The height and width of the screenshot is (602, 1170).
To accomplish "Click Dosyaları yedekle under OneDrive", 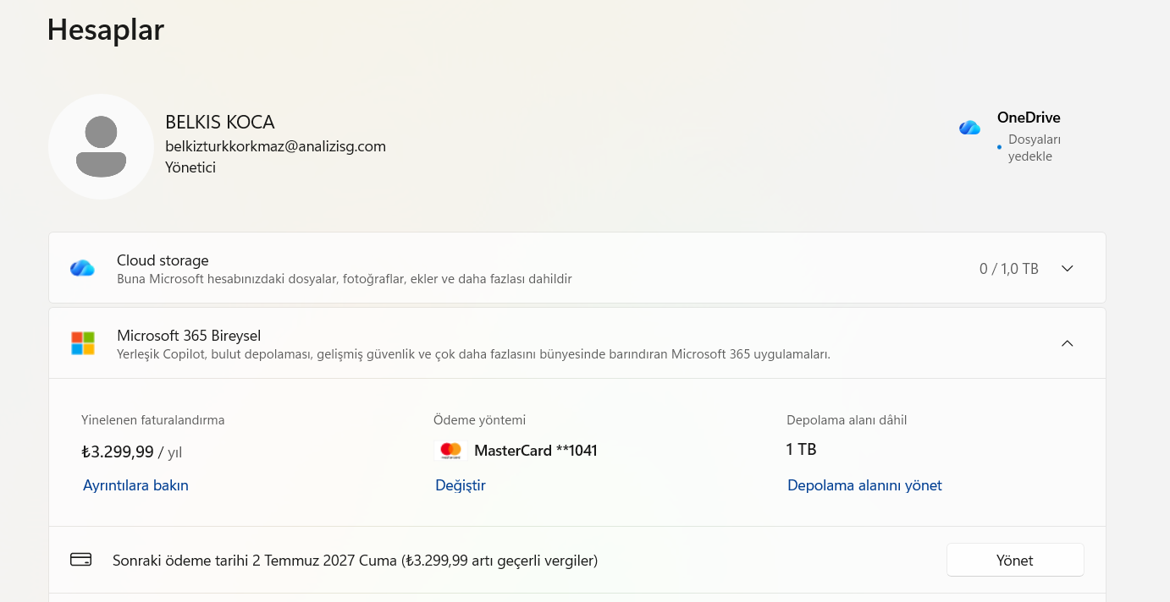I will pos(1035,148).
